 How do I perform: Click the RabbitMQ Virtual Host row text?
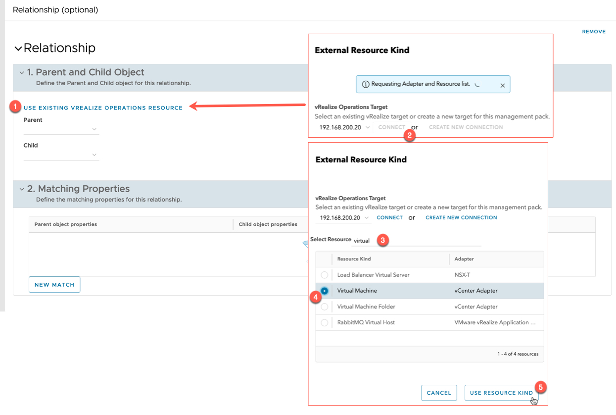(x=366, y=322)
